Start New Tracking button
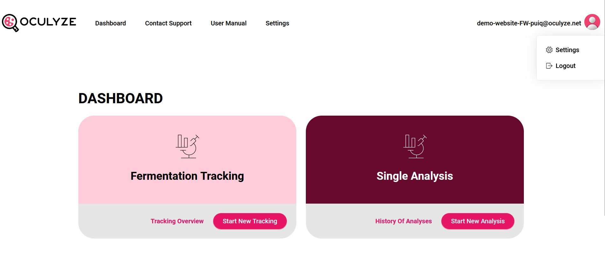 pos(250,221)
